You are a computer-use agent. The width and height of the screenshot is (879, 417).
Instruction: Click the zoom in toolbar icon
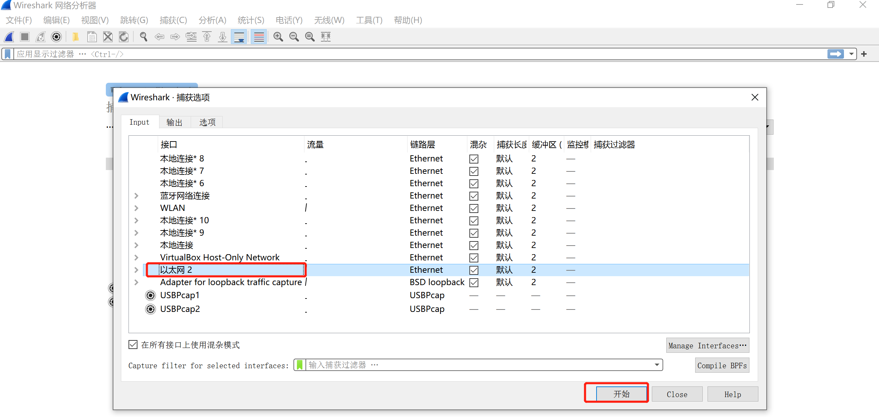278,37
